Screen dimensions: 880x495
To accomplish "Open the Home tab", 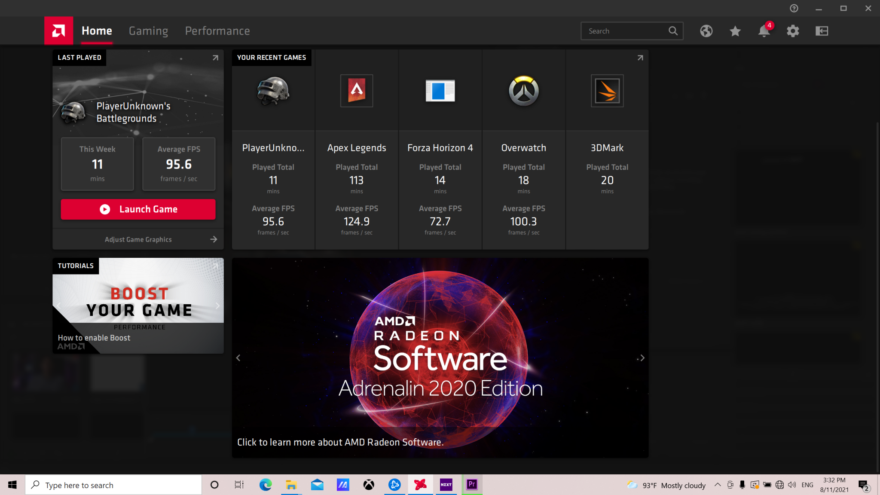I will (x=97, y=31).
